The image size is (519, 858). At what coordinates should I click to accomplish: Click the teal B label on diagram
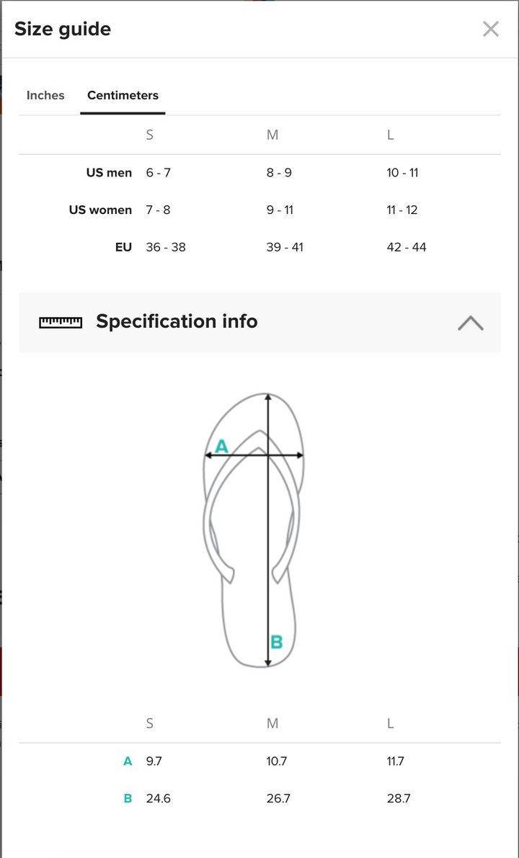276,642
